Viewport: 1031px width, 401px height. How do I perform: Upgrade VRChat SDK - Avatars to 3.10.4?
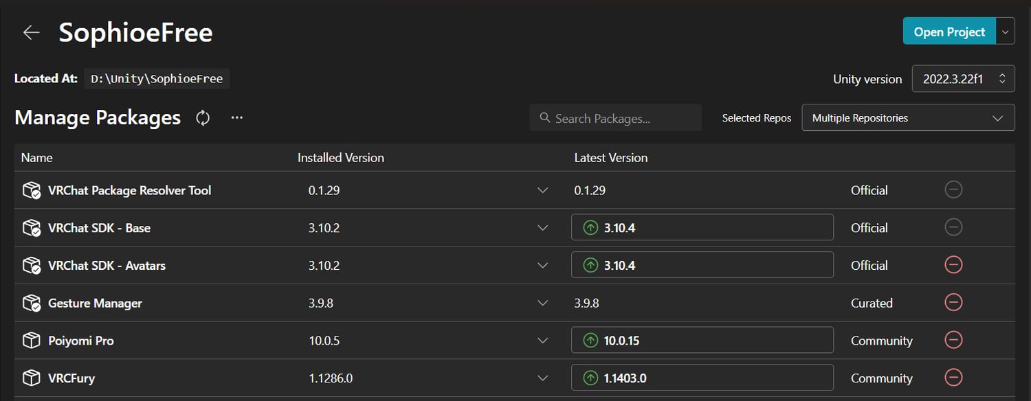[x=702, y=265]
